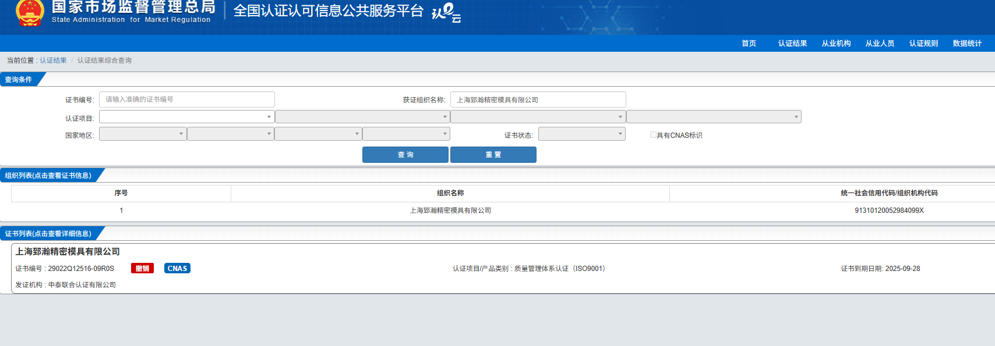Open the second 国家地区 dropdown
Image resolution: width=995 pixels, height=346 pixels.
click(230, 134)
